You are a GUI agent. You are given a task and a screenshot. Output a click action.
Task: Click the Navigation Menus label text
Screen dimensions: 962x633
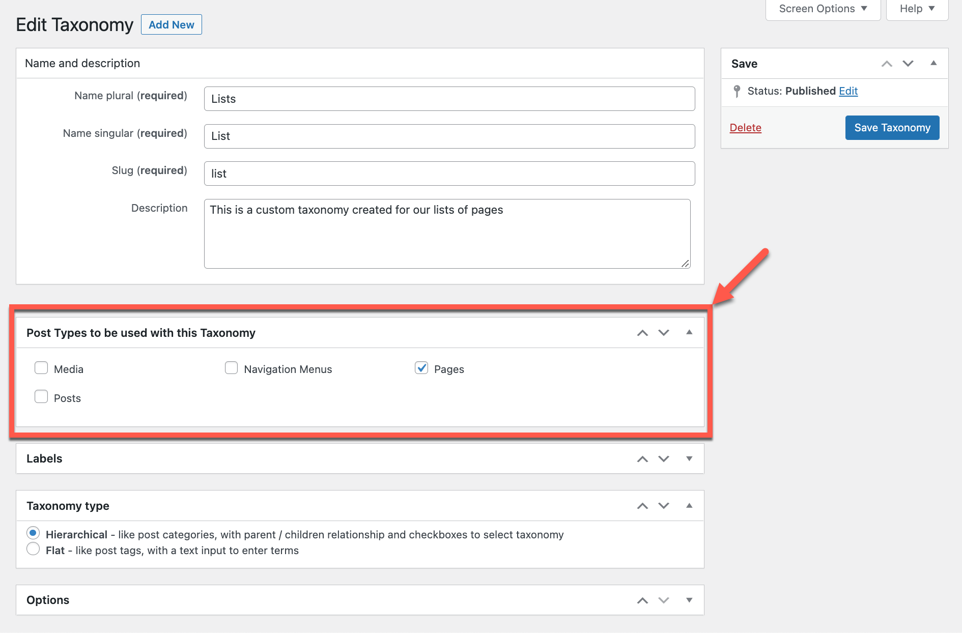pos(288,369)
